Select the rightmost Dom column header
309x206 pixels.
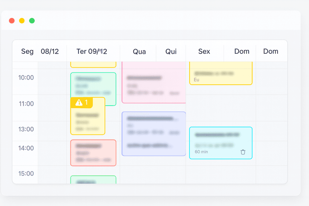271,51
